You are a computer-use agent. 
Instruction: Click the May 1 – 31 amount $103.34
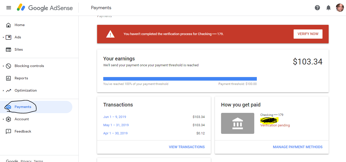point(199,125)
